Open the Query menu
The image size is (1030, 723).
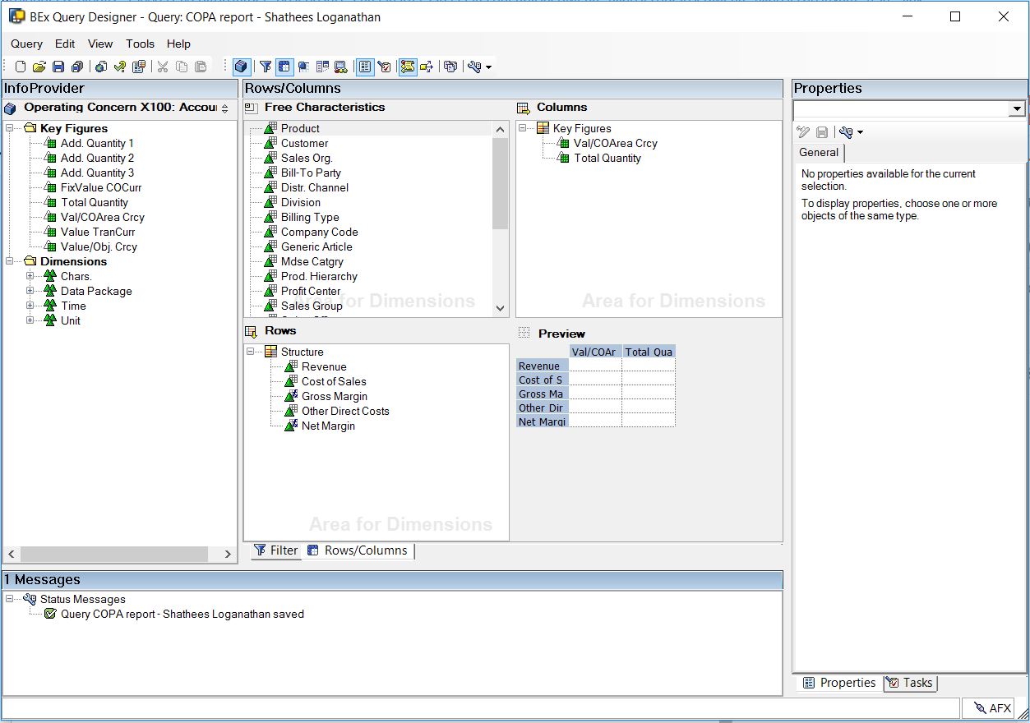coord(25,44)
